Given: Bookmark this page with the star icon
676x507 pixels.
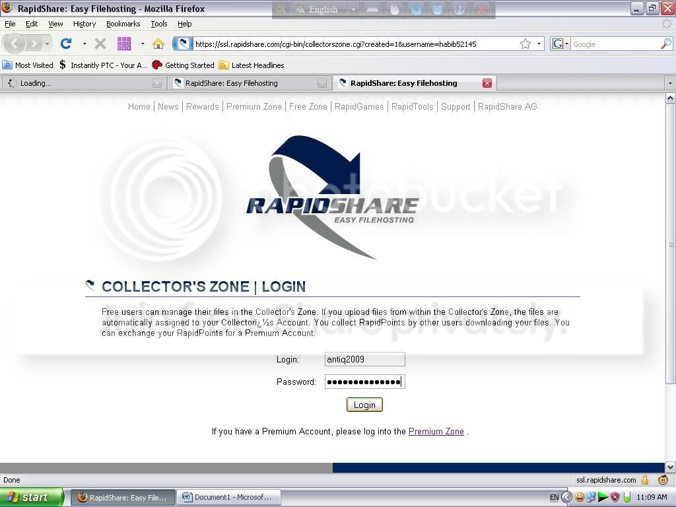Looking at the screenshot, I should pyautogui.click(x=525, y=44).
